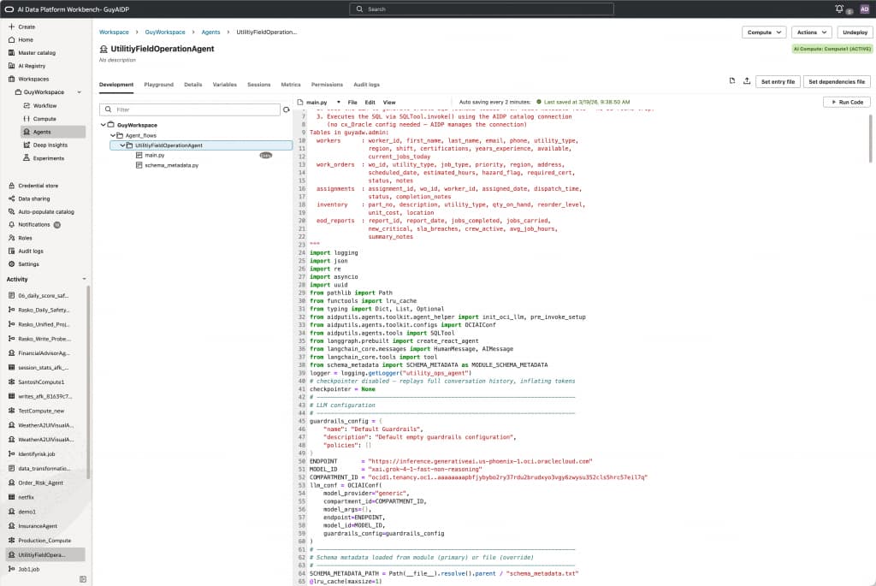This screenshot has height=586, width=876.
Task: Switch to the Sessions tab
Action: 258,85
